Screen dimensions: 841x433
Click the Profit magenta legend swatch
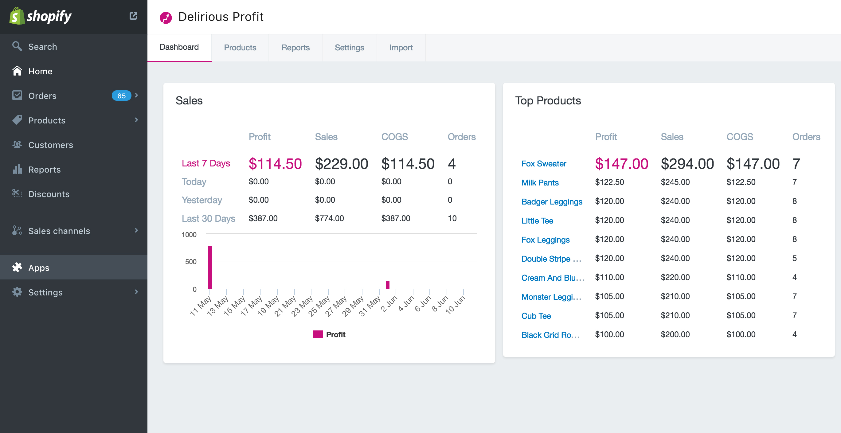318,334
